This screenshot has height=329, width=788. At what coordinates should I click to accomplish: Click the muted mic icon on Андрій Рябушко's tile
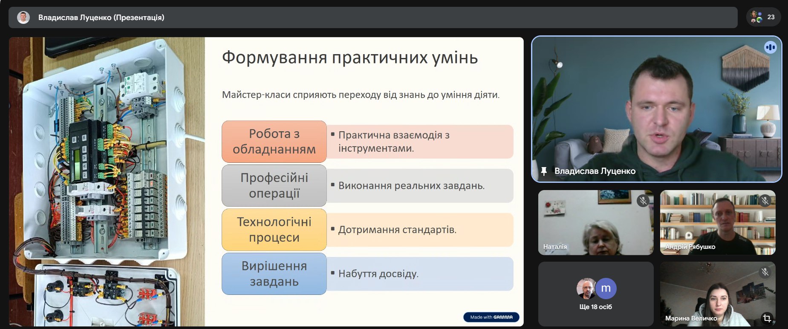(x=765, y=201)
